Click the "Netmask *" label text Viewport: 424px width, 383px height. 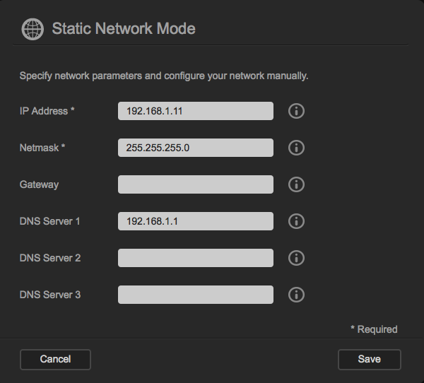tap(42, 148)
